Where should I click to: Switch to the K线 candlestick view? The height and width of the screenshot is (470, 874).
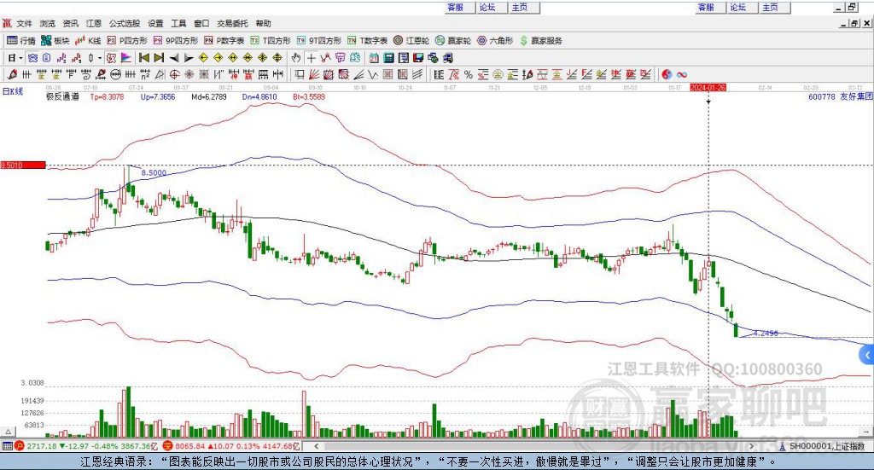point(88,41)
